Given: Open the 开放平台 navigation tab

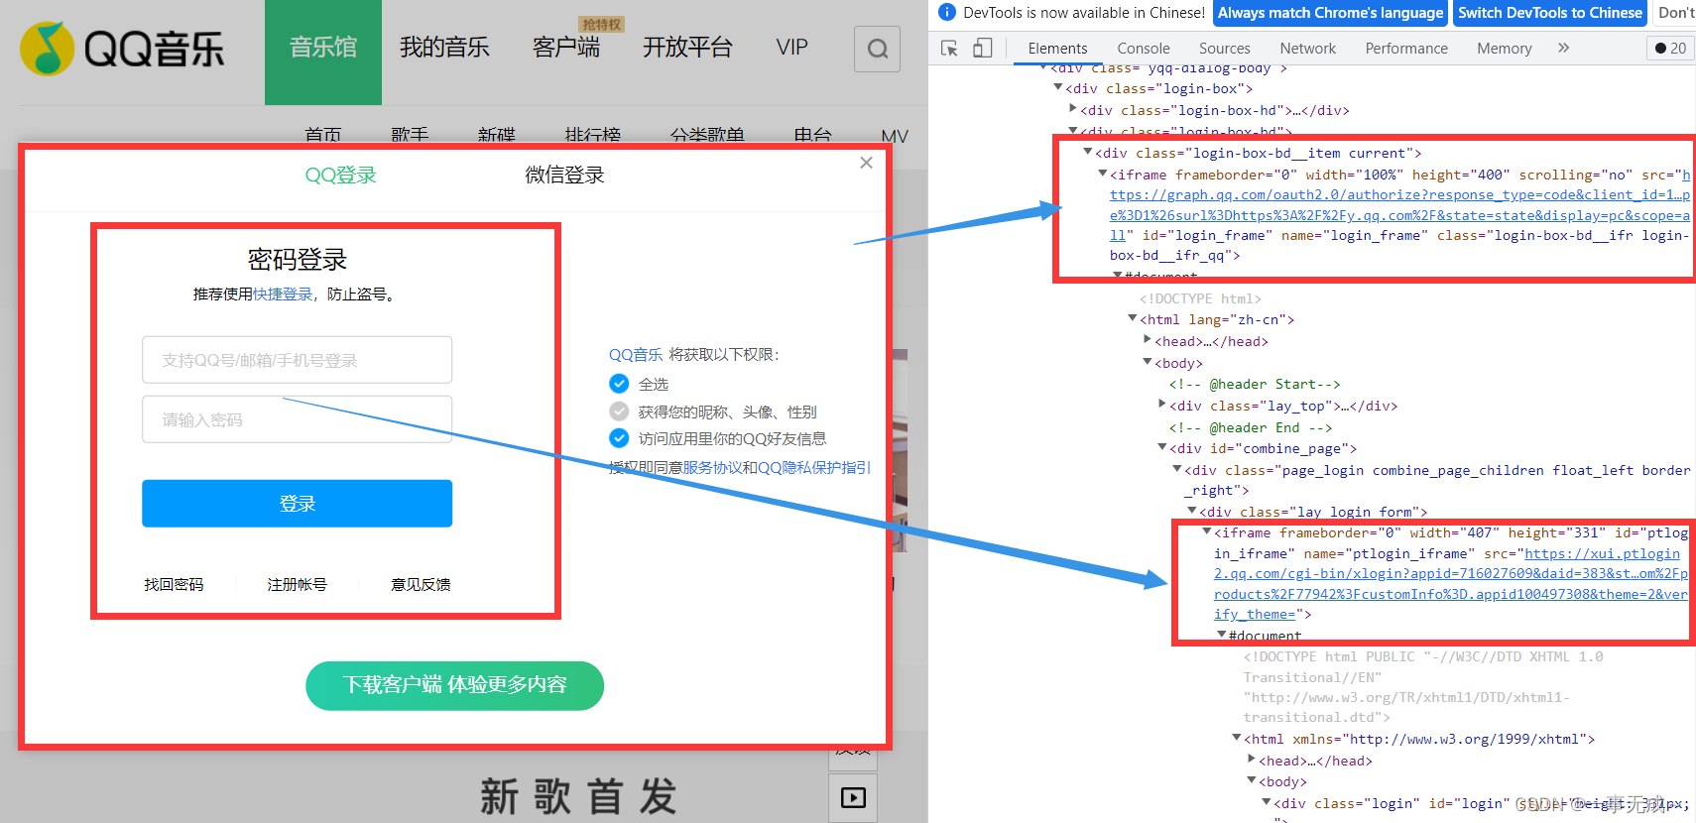Looking at the screenshot, I should [687, 48].
